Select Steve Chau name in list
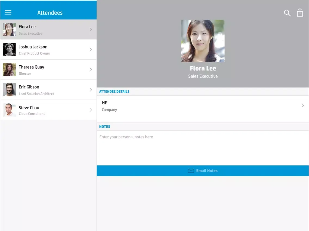Image resolution: width=309 pixels, height=231 pixels. 29,108
